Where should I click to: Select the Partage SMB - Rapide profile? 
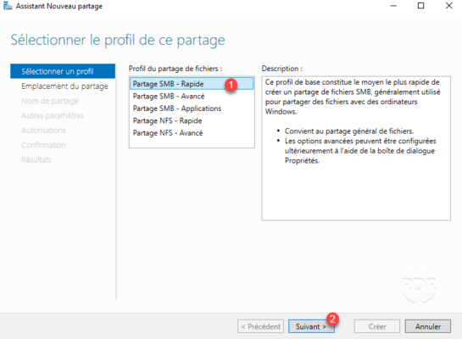tap(192, 84)
